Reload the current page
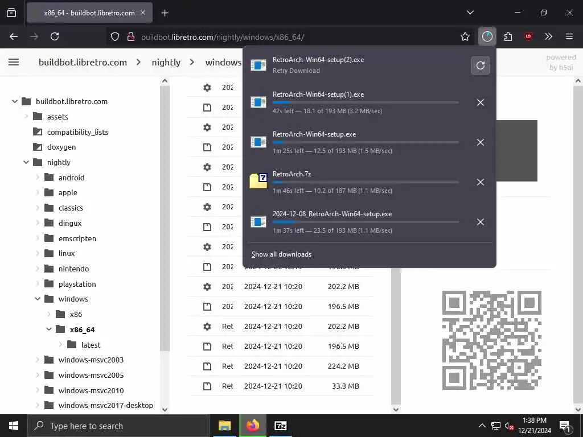This screenshot has width=583, height=437. 55,36
